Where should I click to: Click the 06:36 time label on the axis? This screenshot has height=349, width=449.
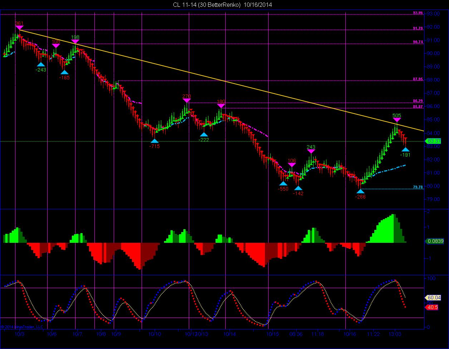pyautogui.click(x=296, y=334)
